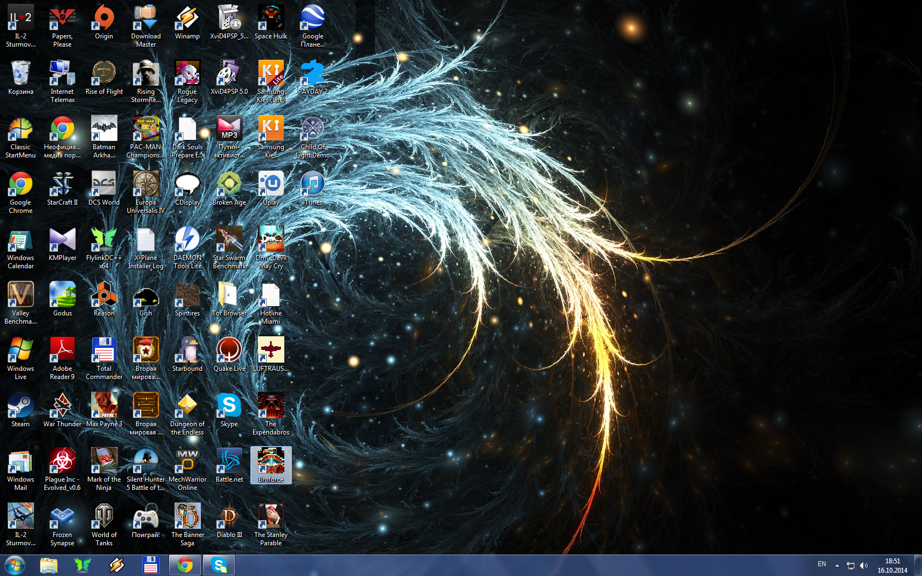The width and height of the screenshot is (922, 576).
Task: Open the Adobe Reader 9 shortcut
Action: tap(62, 358)
